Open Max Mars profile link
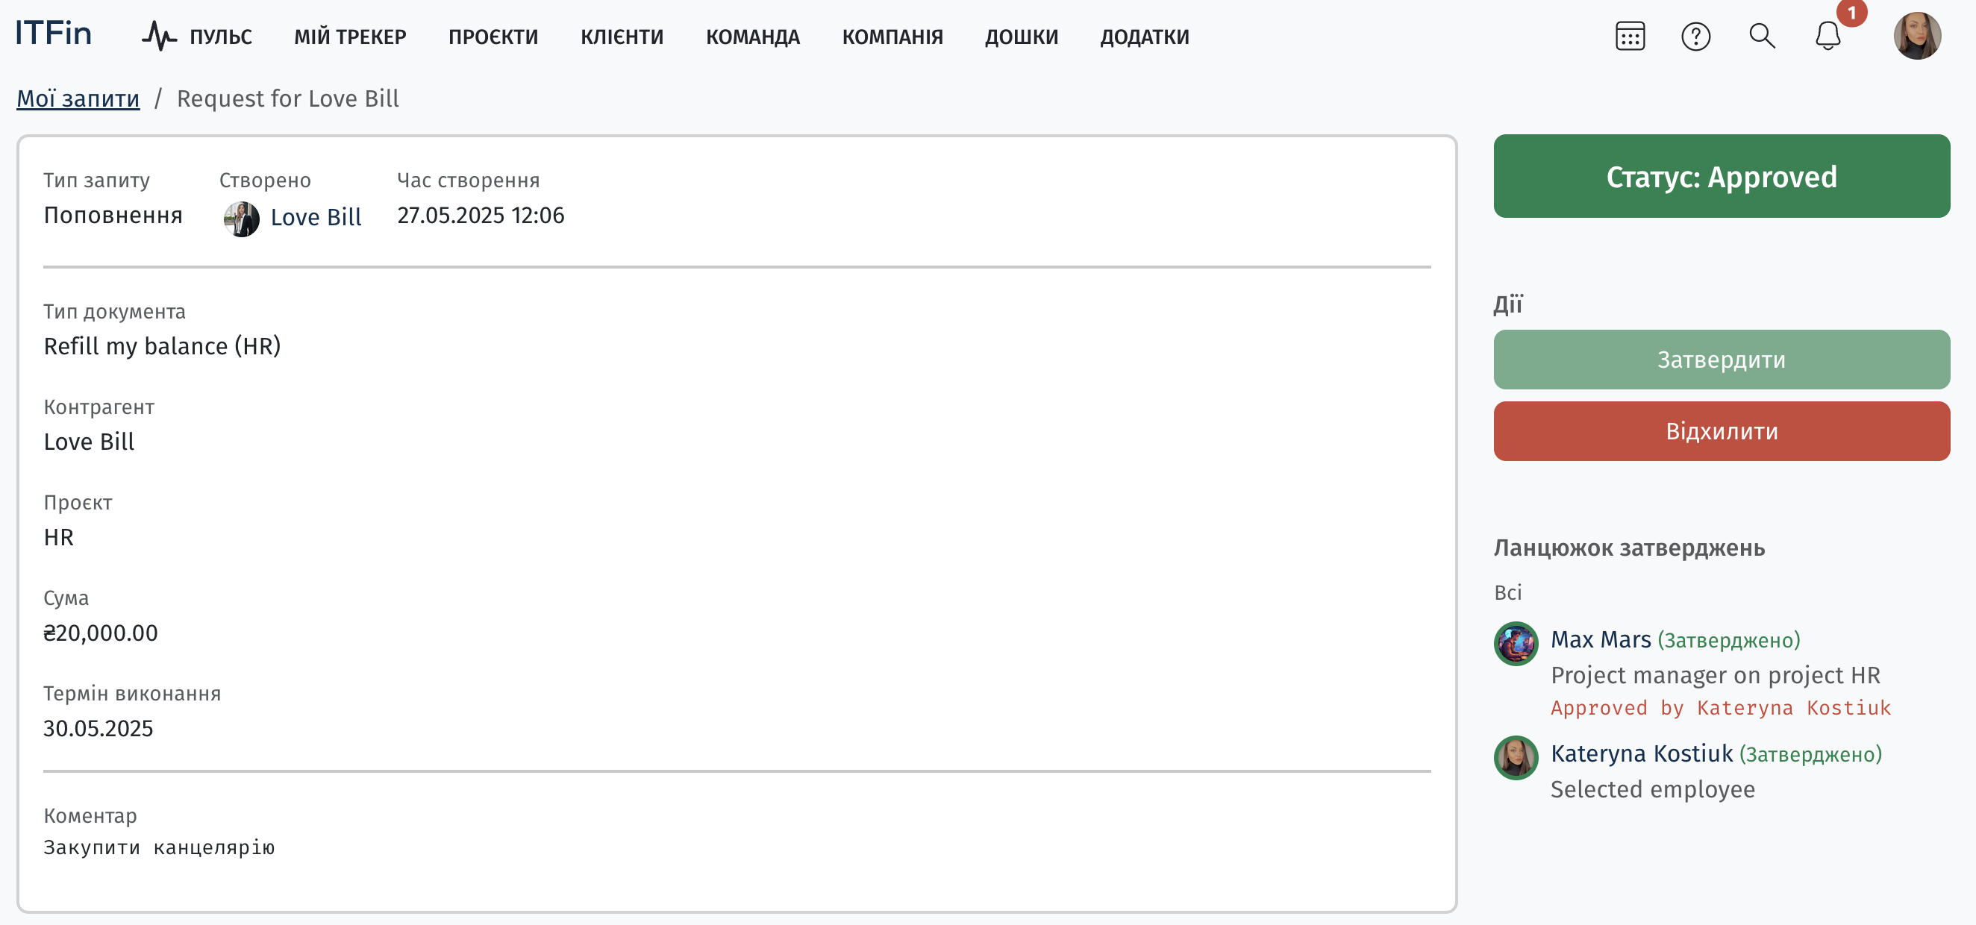Viewport: 1976px width, 925px height. pyautogui.click(x=1600, y=639)
